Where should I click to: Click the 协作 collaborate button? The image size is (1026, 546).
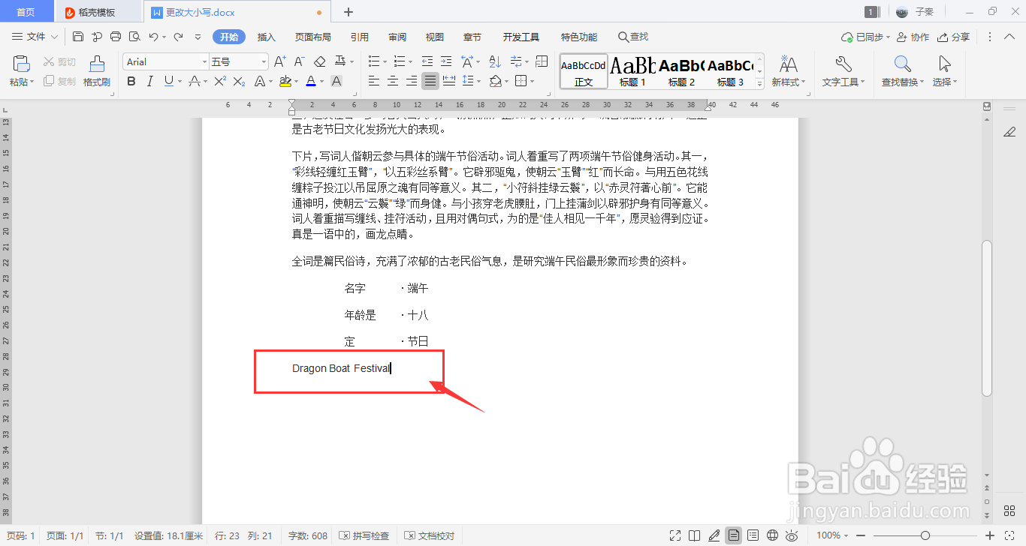tap(913, 37)
